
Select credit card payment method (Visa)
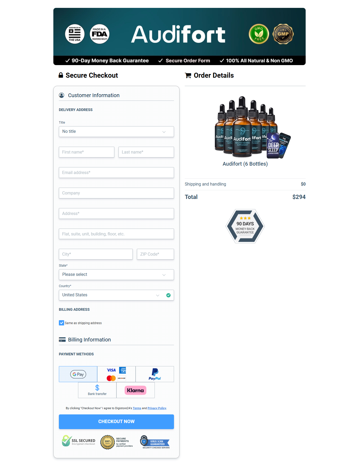[x=116, y=374]
